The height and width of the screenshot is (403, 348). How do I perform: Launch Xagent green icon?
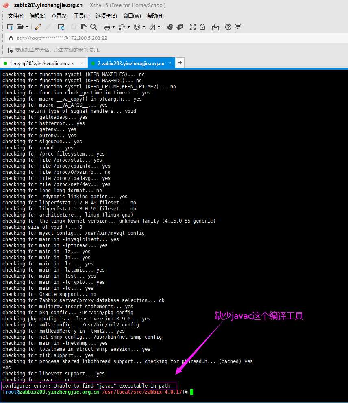[180, 27]
